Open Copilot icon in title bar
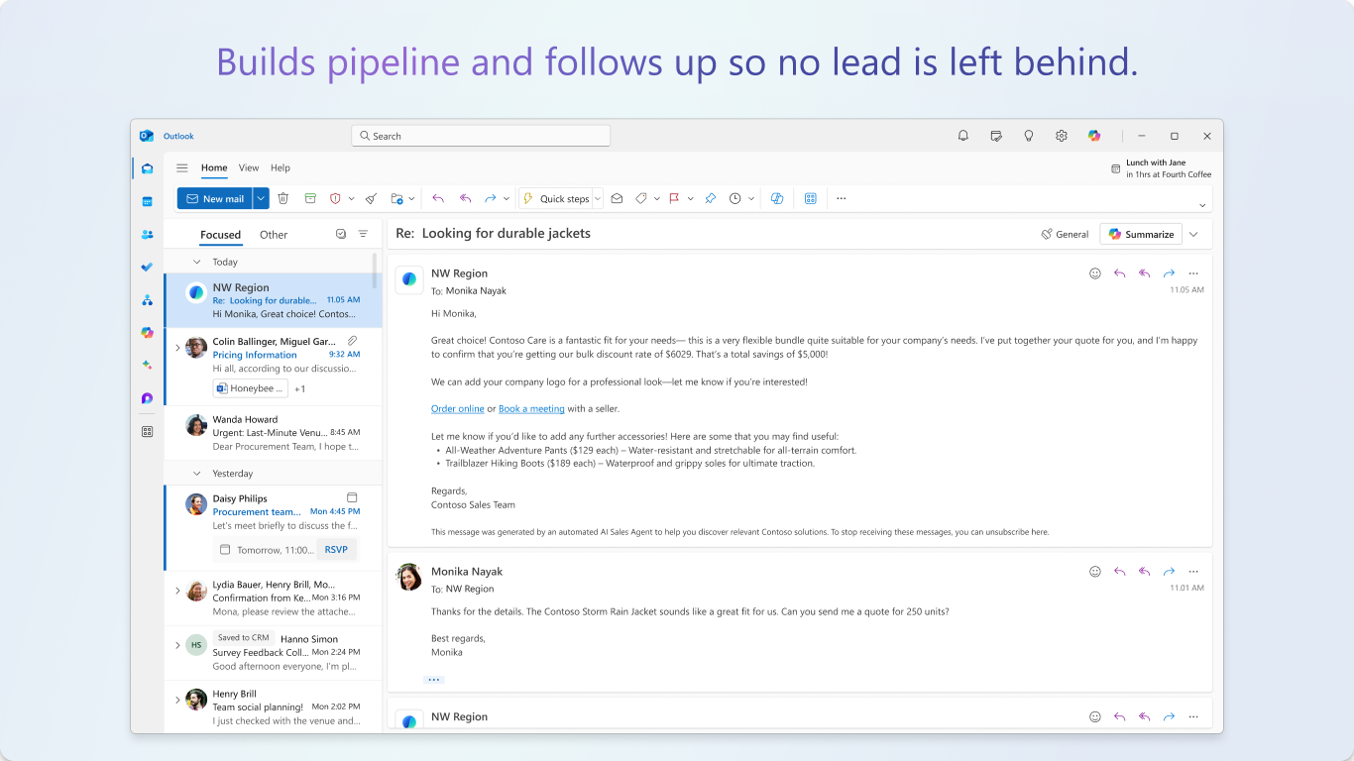 [x=1094, y=136]
